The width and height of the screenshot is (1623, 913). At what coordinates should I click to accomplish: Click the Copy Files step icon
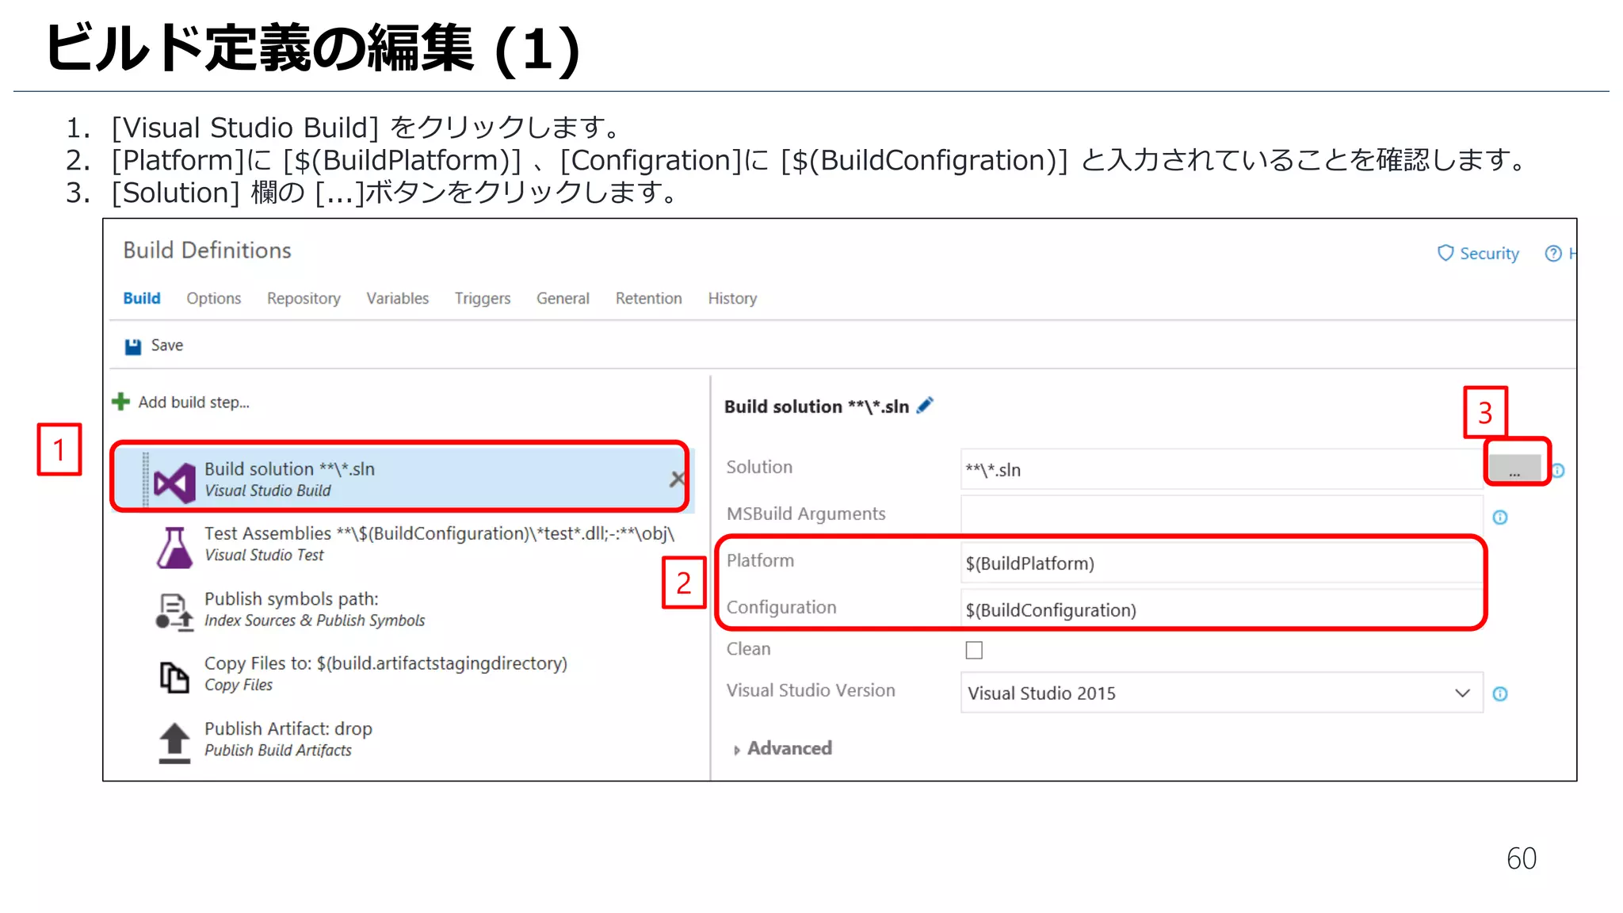tap(174, 677)
